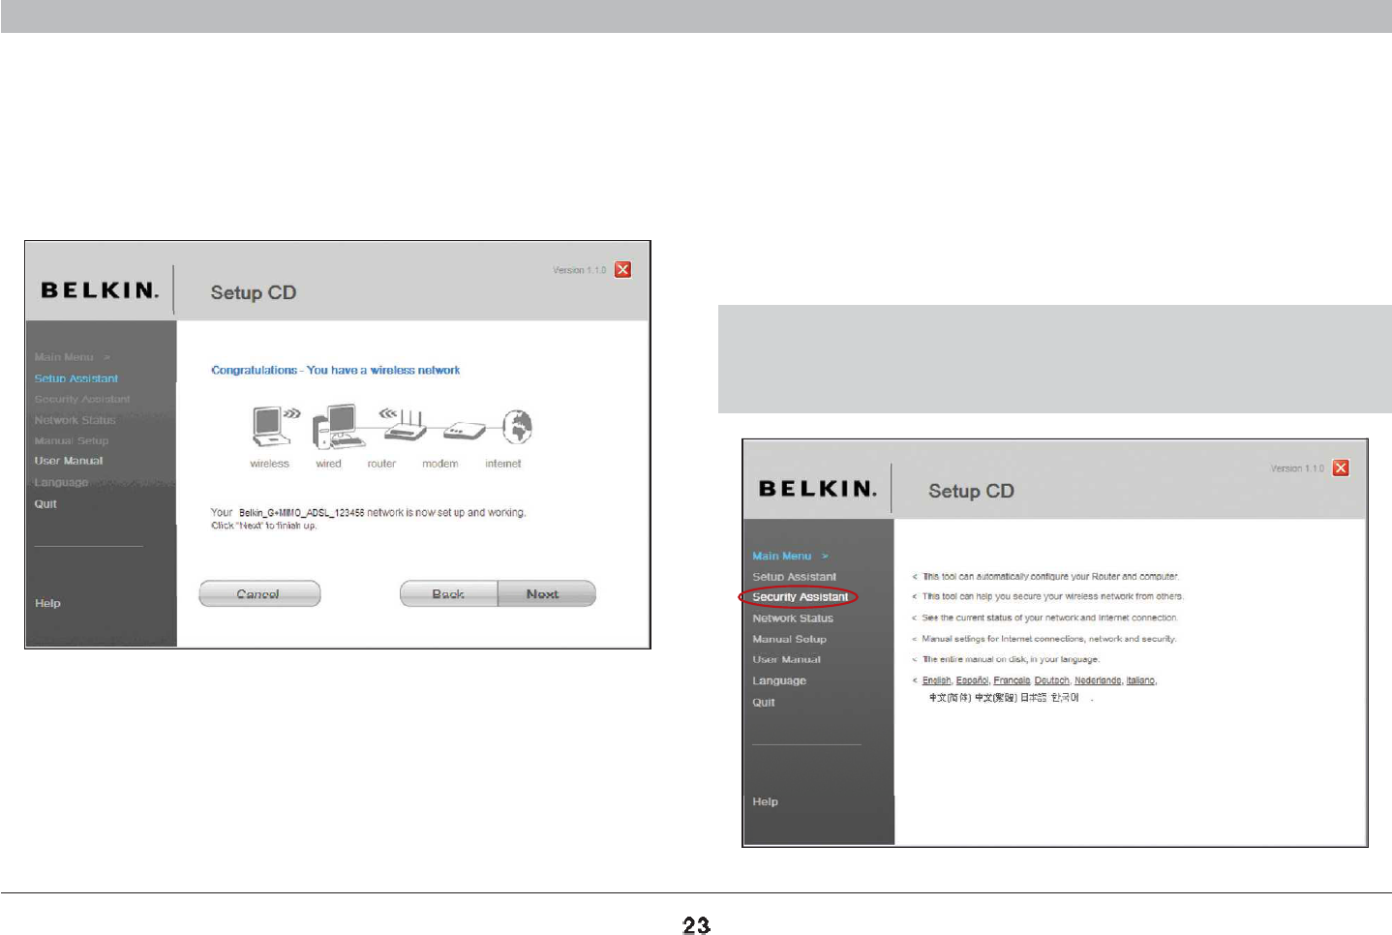1392x935 pixels.
Task: Open Network Status in left window sidebar
Action: point(75,420)
